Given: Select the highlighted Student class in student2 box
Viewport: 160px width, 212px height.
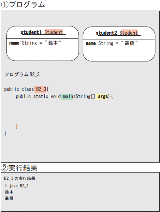Looking at the screenshot, I should 129,33.
